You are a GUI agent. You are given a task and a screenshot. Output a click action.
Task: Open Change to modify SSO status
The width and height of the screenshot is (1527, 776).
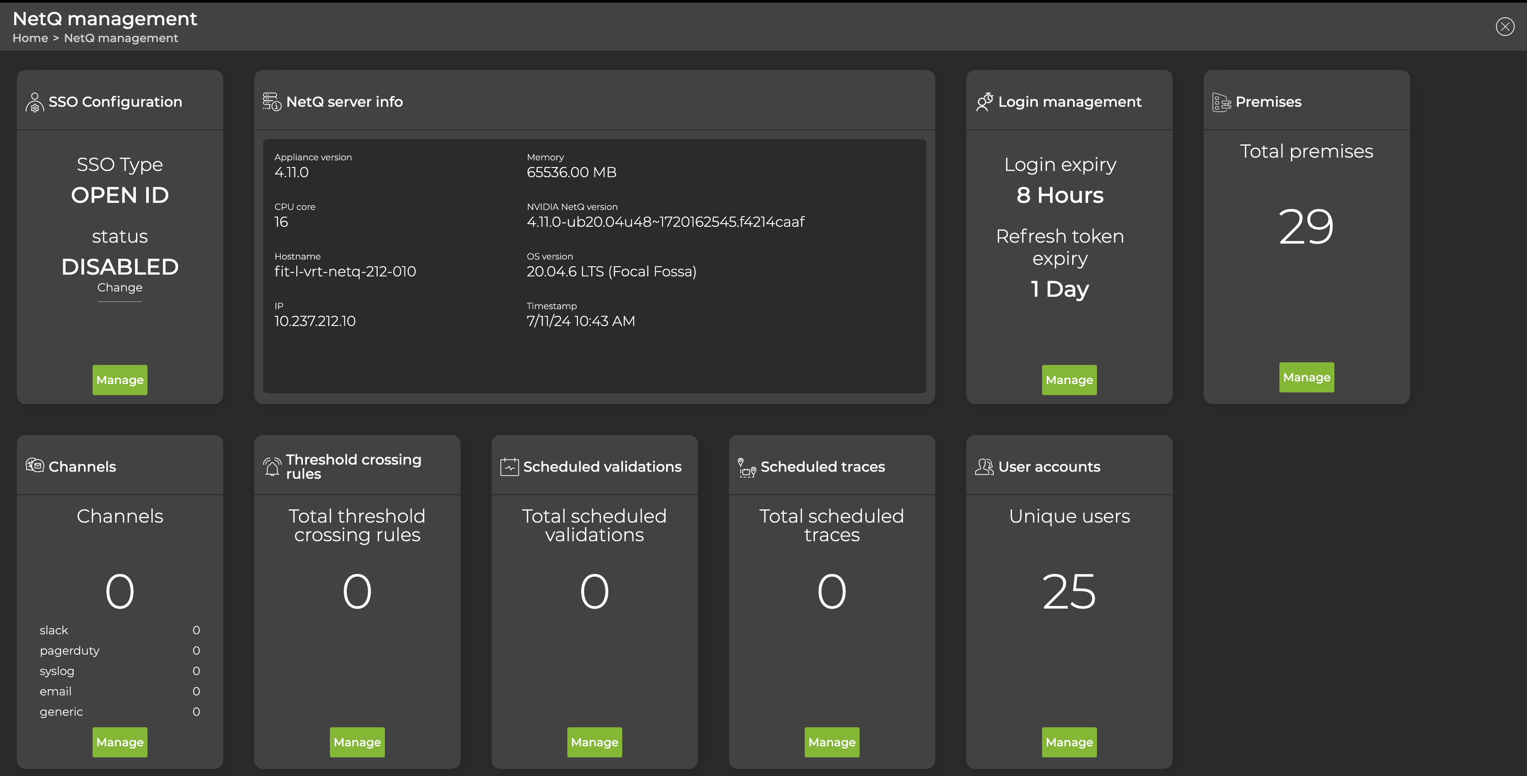(119, 287)
